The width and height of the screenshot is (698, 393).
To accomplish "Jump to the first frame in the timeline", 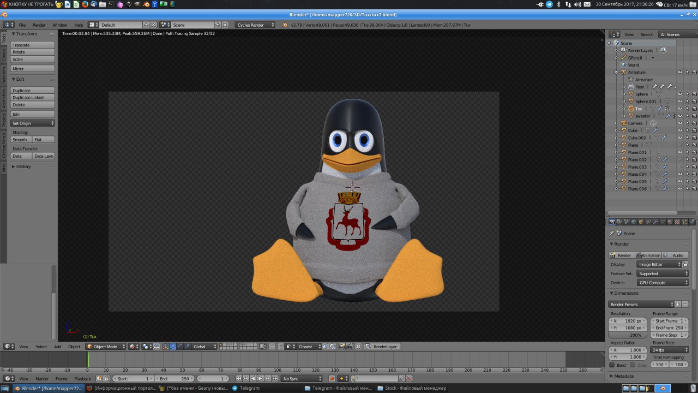I will coord(239,378).
